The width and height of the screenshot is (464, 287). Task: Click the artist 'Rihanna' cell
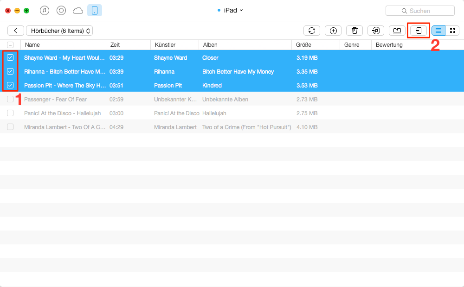(x=164, y=72)
